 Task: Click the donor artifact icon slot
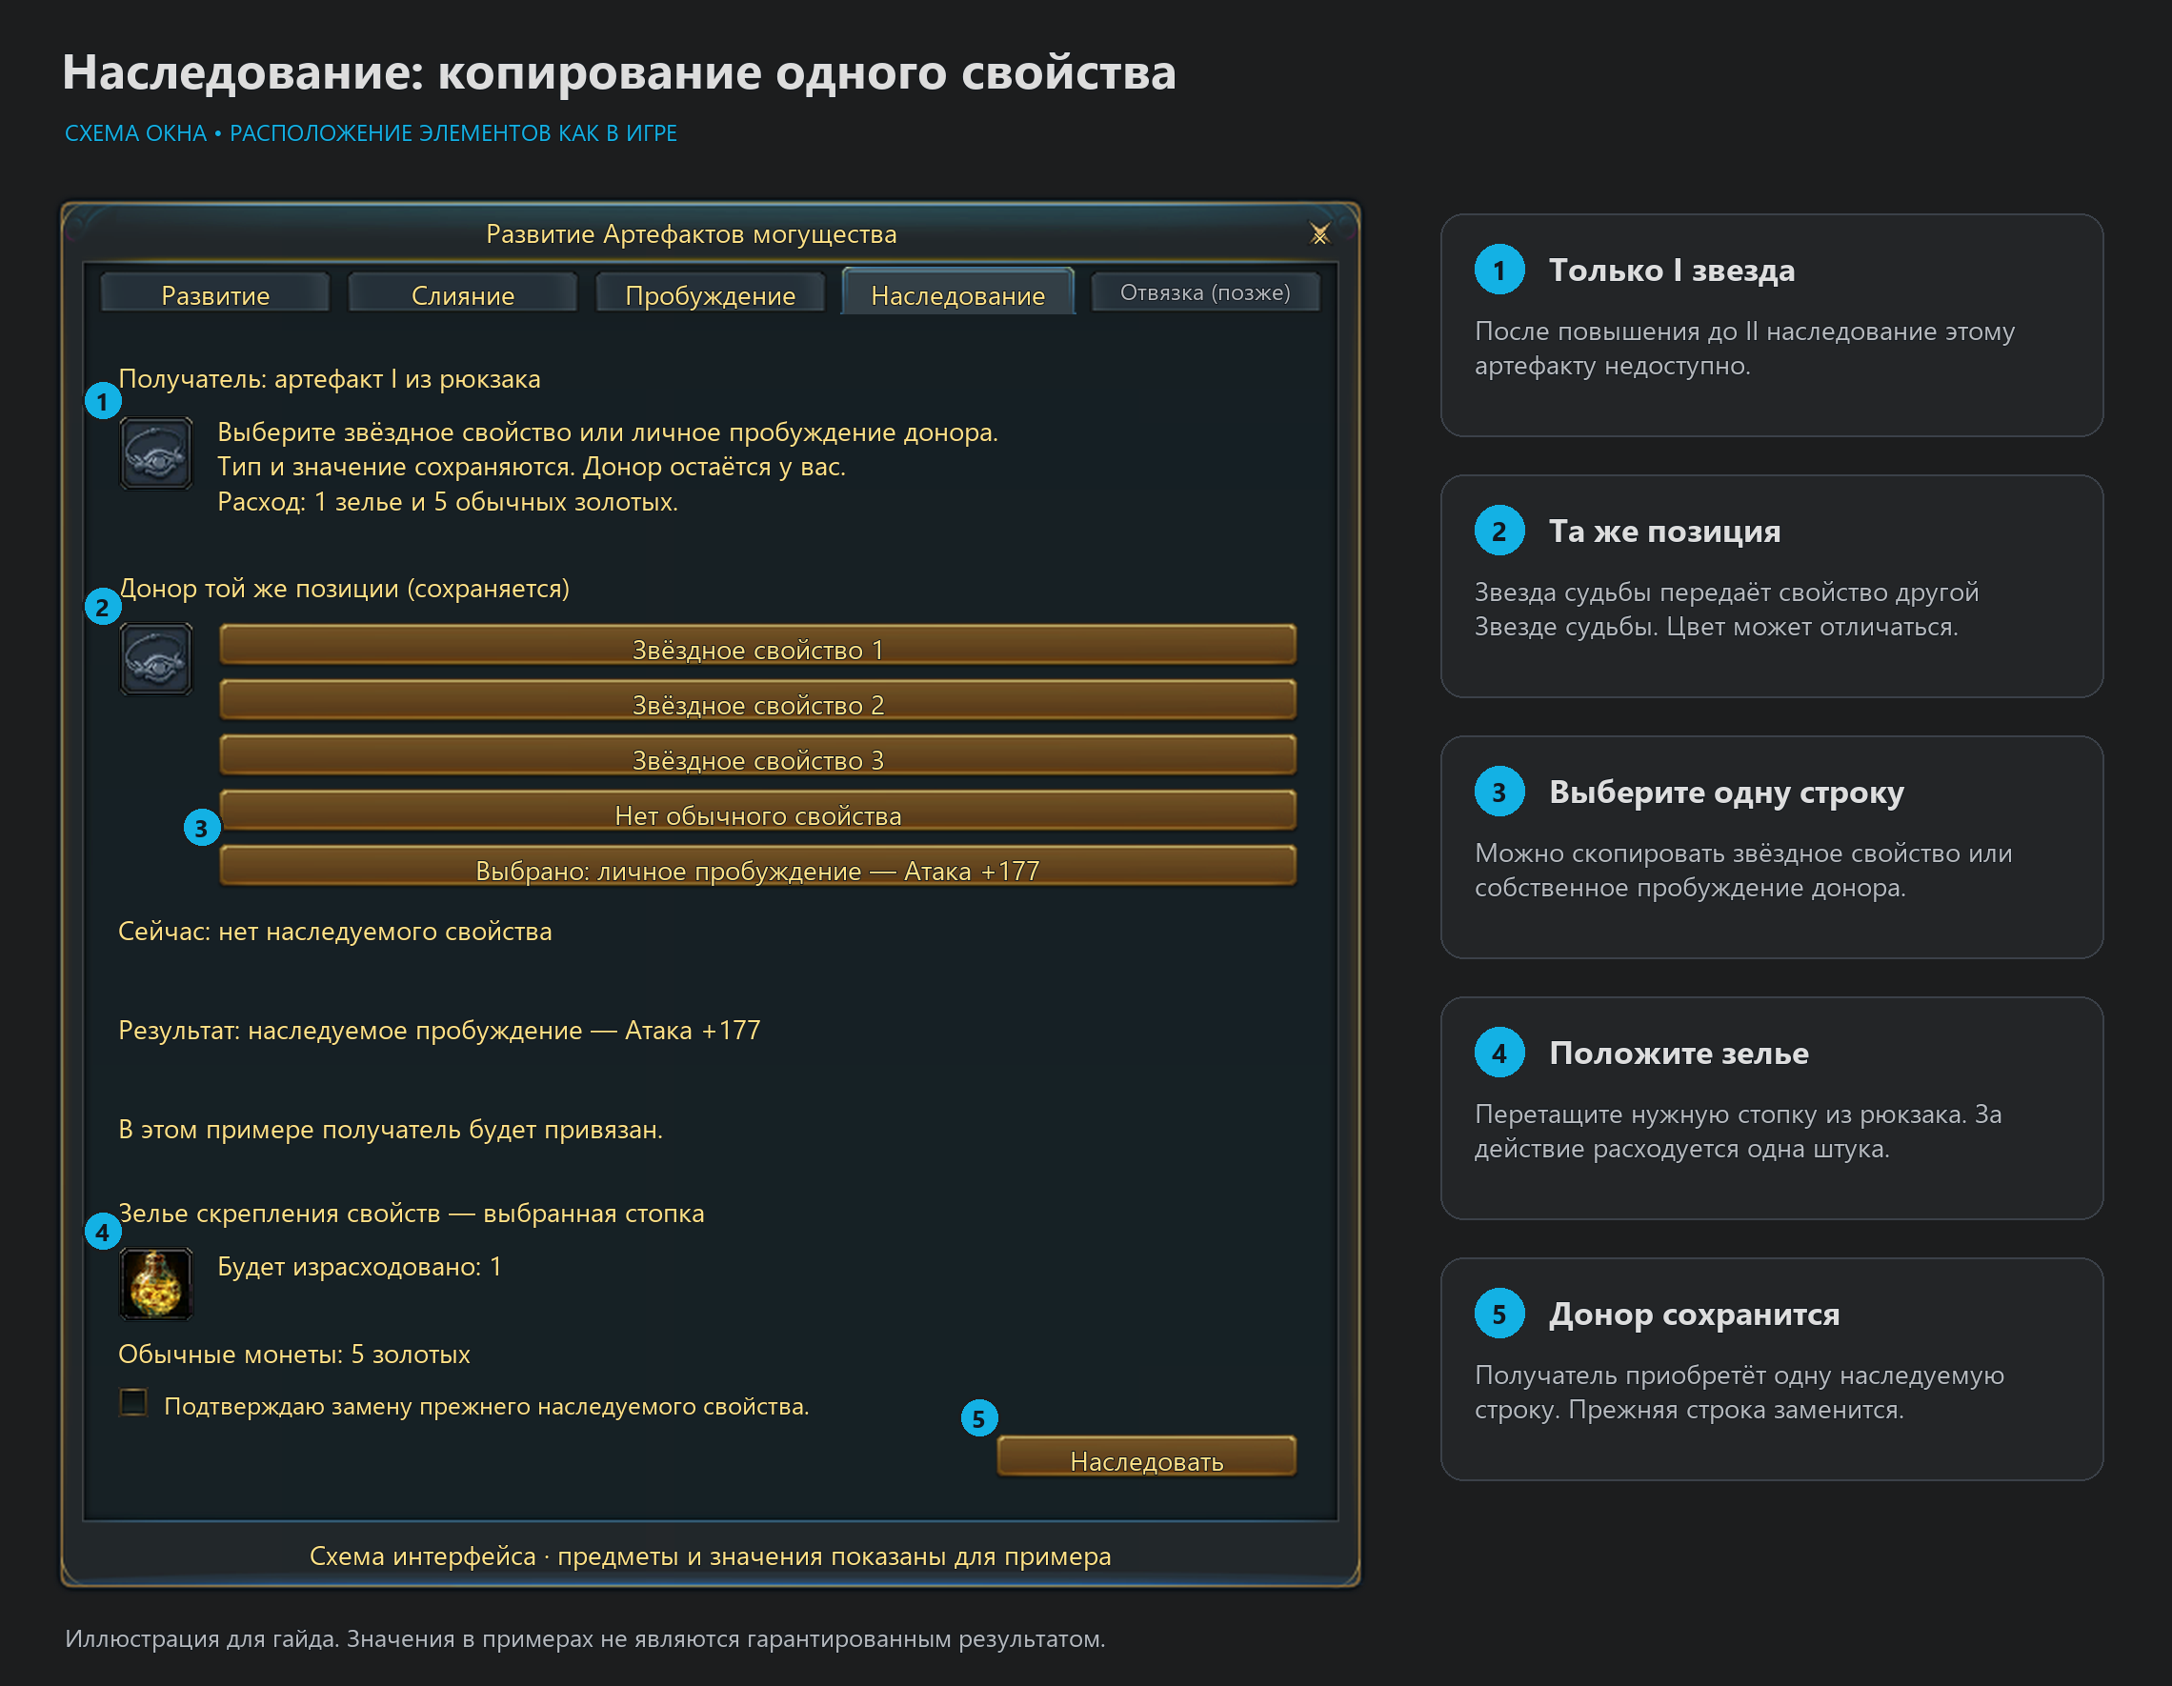(x=156, y=659)
